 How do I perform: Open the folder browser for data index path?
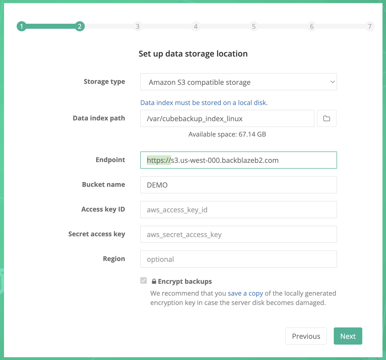pos(326,118)
